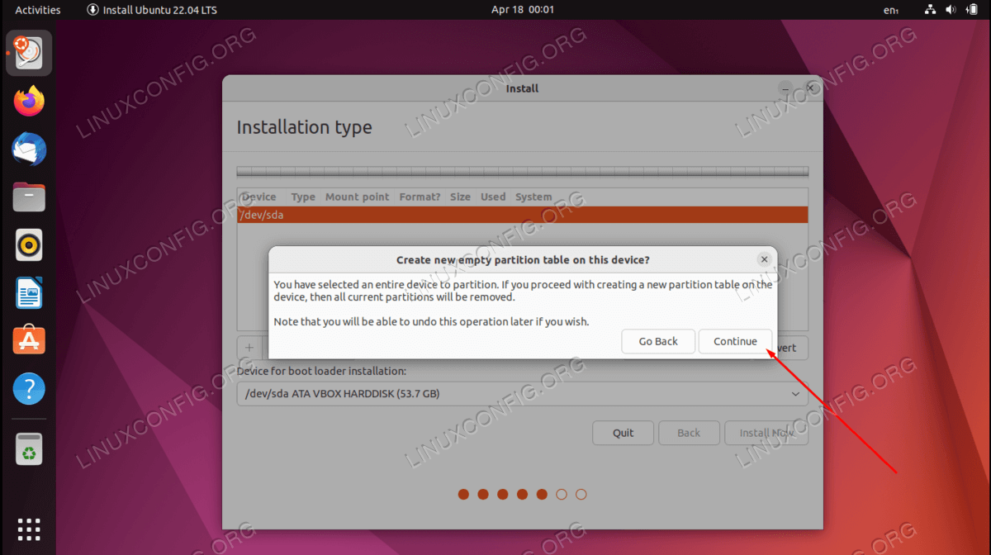Click the Device column header
Screen dimensions: 991x555
(258, 197)
